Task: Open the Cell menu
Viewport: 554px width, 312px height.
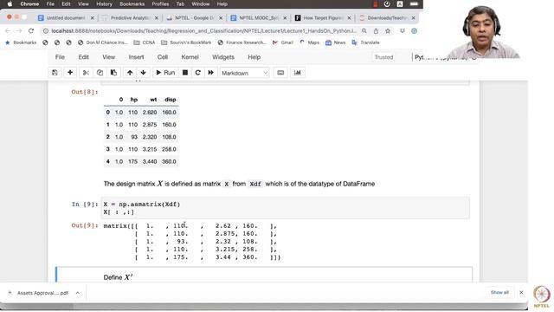Action: coord(163,57)
